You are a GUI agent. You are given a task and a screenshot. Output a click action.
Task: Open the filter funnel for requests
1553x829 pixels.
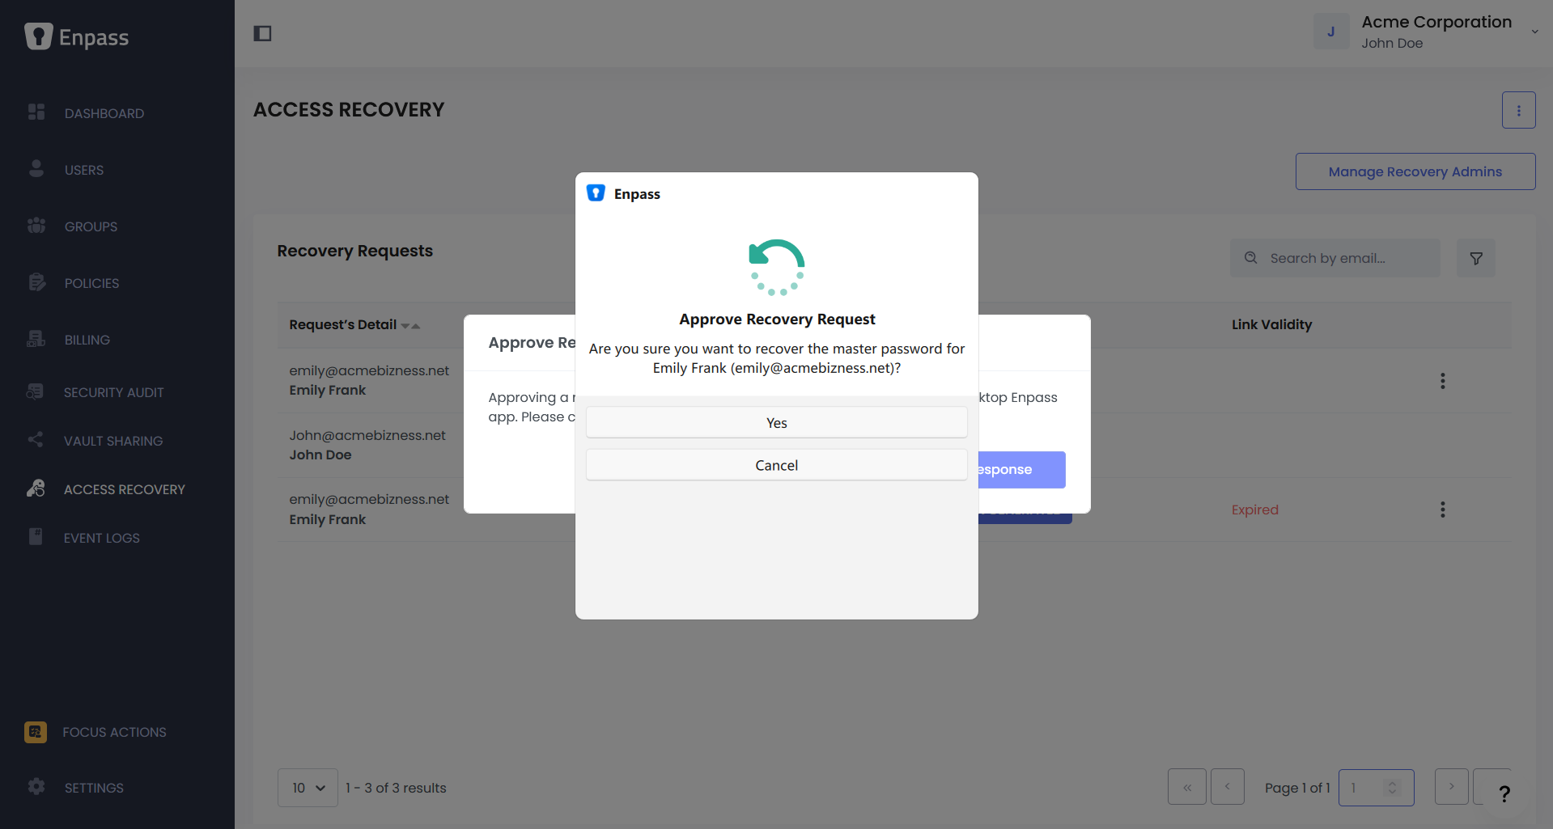1475,258
